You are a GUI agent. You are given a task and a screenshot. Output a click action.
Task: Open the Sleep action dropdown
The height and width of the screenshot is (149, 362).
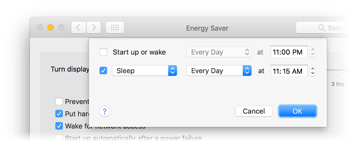pos(145,71)
